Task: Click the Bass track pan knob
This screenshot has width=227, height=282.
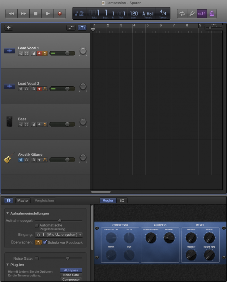Action: point(83,122)
